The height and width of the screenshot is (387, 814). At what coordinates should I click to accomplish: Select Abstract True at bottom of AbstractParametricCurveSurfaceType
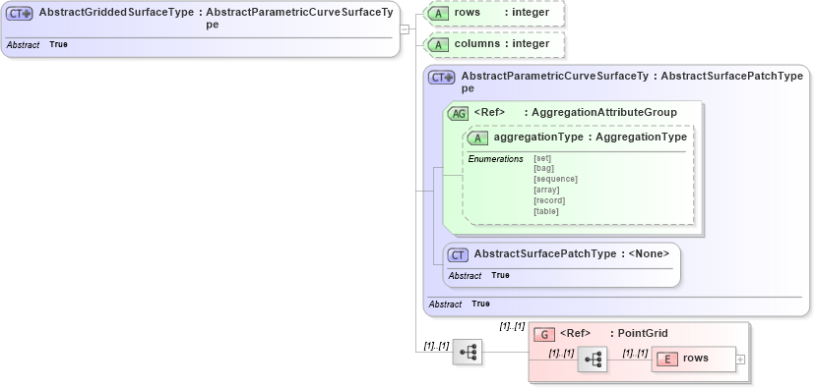point(459,304)
